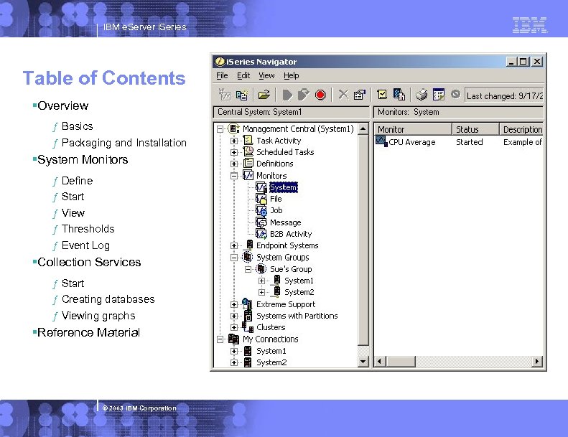The height and width of the screenshot is (437, 568).
Task: Expand the Scheduled Tasks node
Action: coord(234,152)
